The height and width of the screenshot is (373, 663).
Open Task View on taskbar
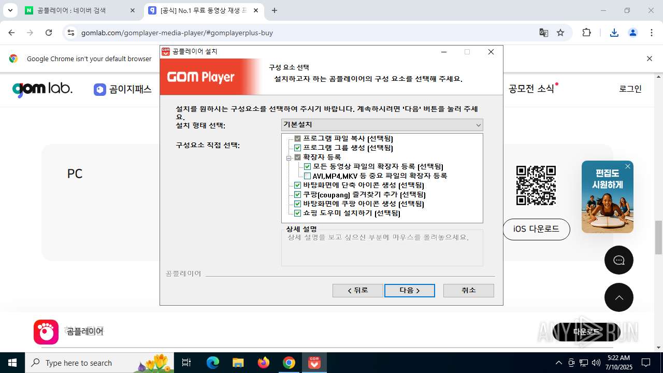point(186,363)
